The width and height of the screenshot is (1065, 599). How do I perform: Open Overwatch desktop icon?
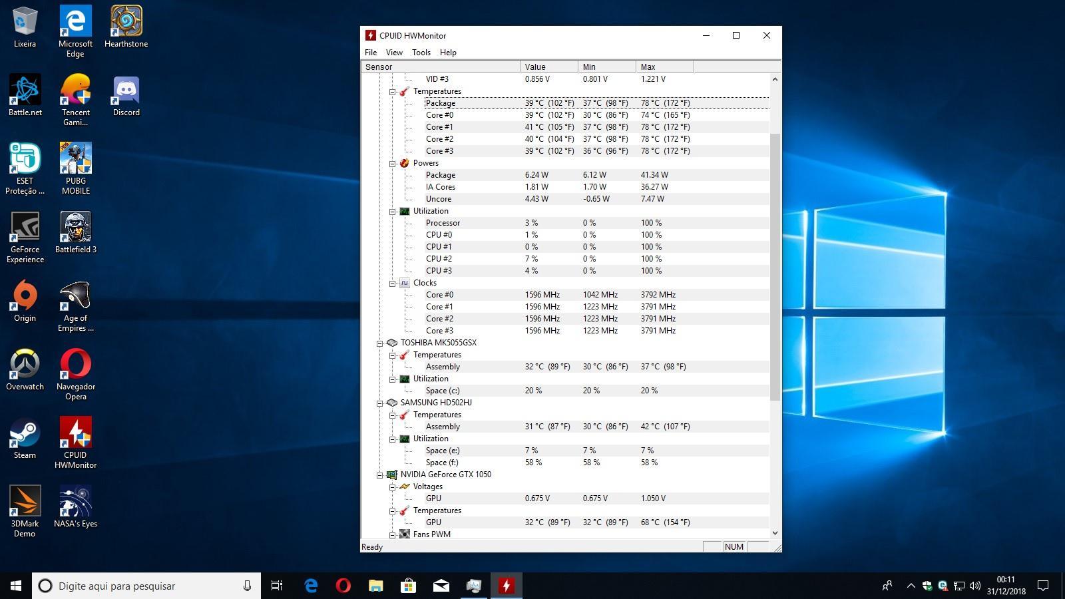click(25, 369)
